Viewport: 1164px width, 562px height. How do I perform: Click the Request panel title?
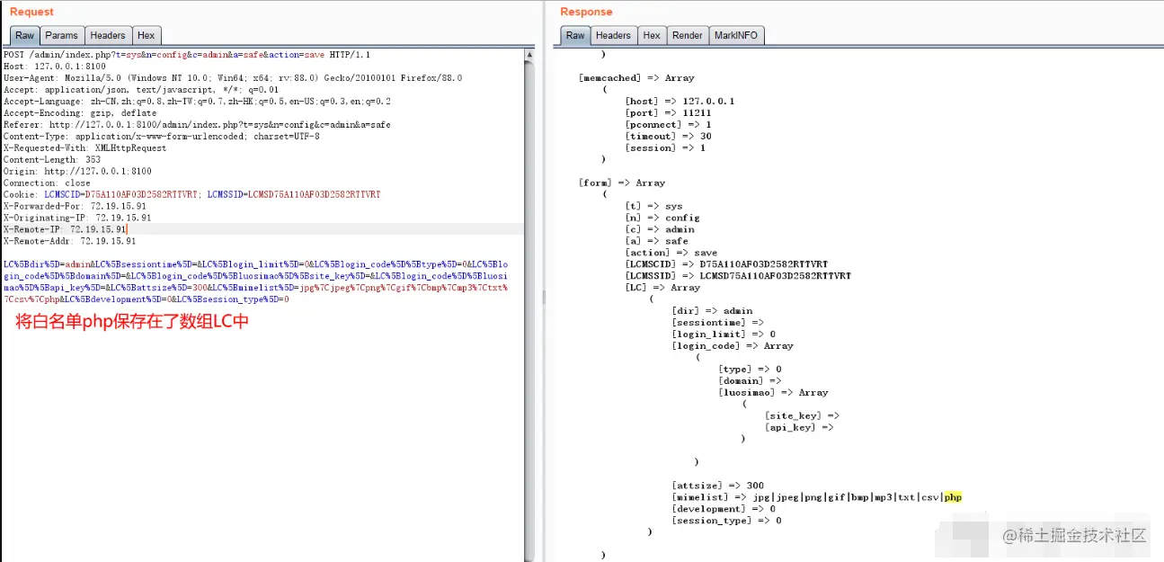point(31,12)
